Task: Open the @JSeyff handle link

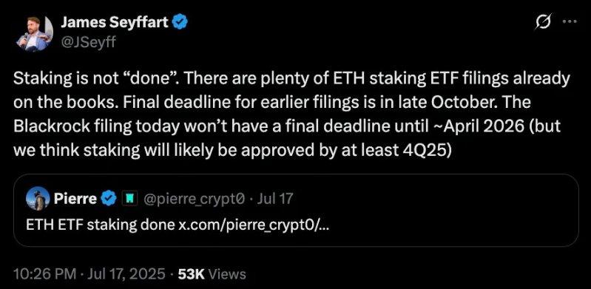Action: click(x=88, y=42)
